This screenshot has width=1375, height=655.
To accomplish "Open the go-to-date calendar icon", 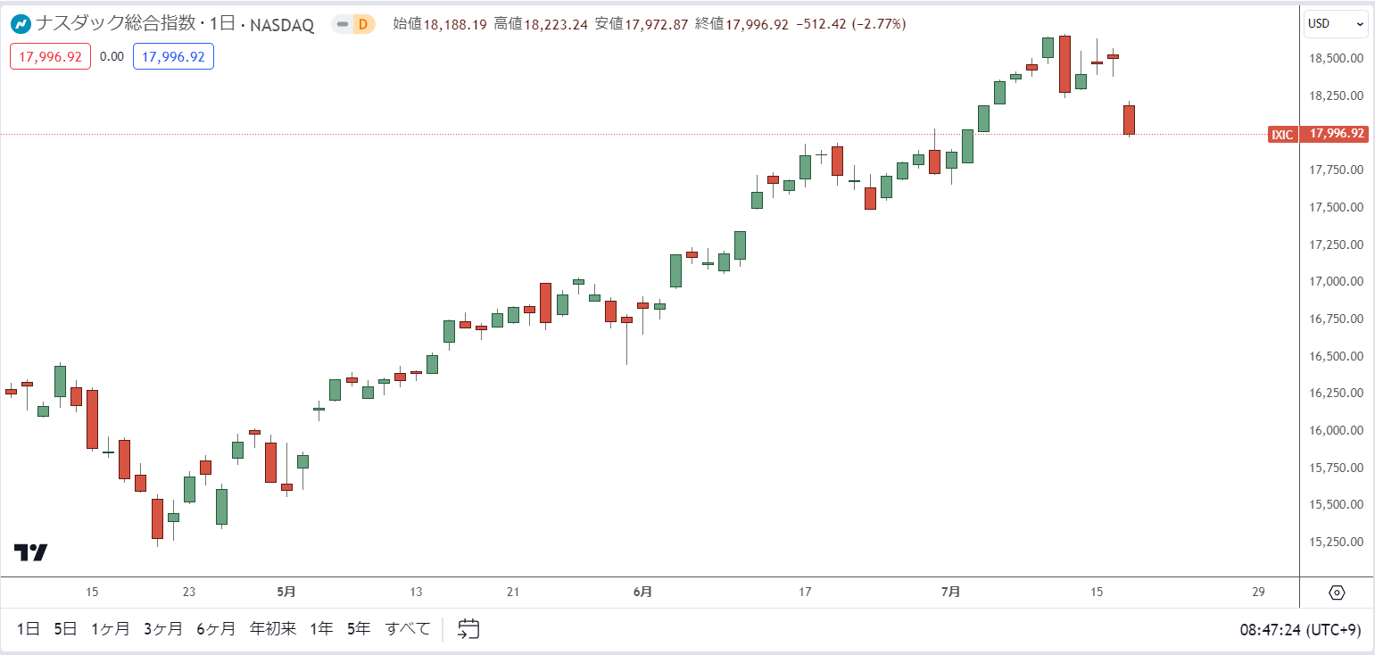I will tap(469, 628).
